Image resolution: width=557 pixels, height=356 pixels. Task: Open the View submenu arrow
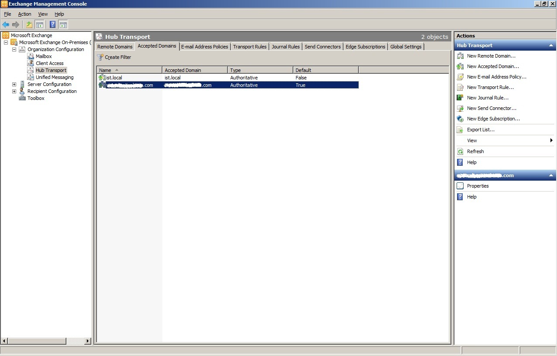coord(551,140)
